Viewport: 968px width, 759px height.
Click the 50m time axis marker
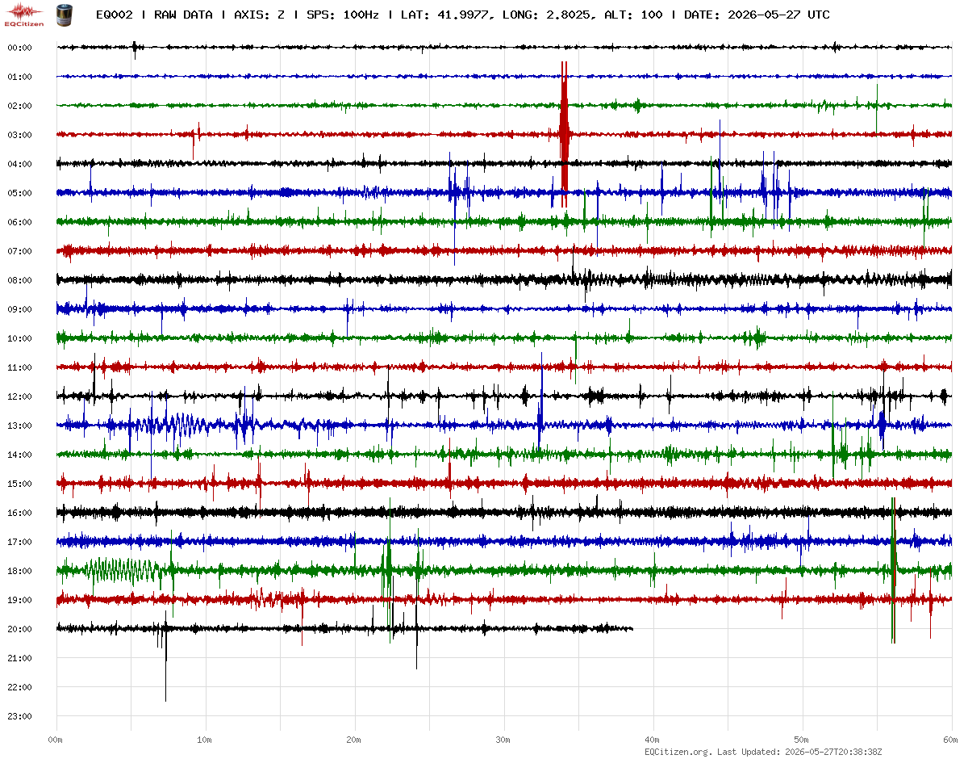click(x=802, y=739)
